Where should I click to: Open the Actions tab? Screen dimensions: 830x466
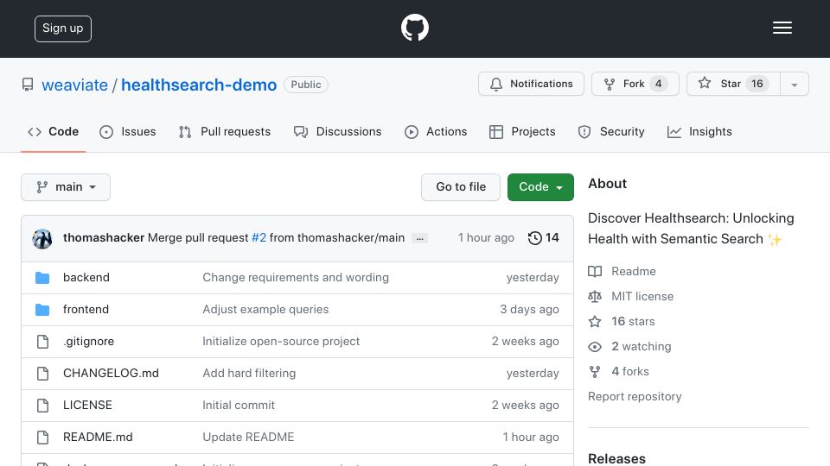[436, 131]
